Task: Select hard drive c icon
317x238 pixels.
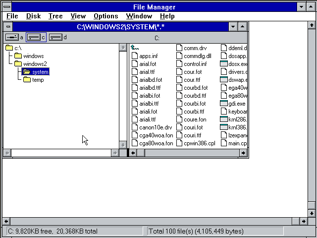Action: pyautogui.click(x=34, y=37)
